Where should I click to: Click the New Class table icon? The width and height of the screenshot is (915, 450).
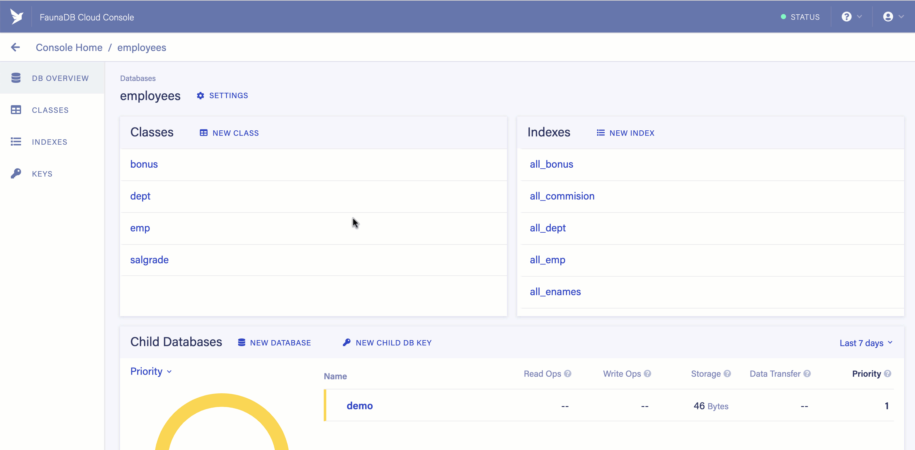tap(204, 133)
